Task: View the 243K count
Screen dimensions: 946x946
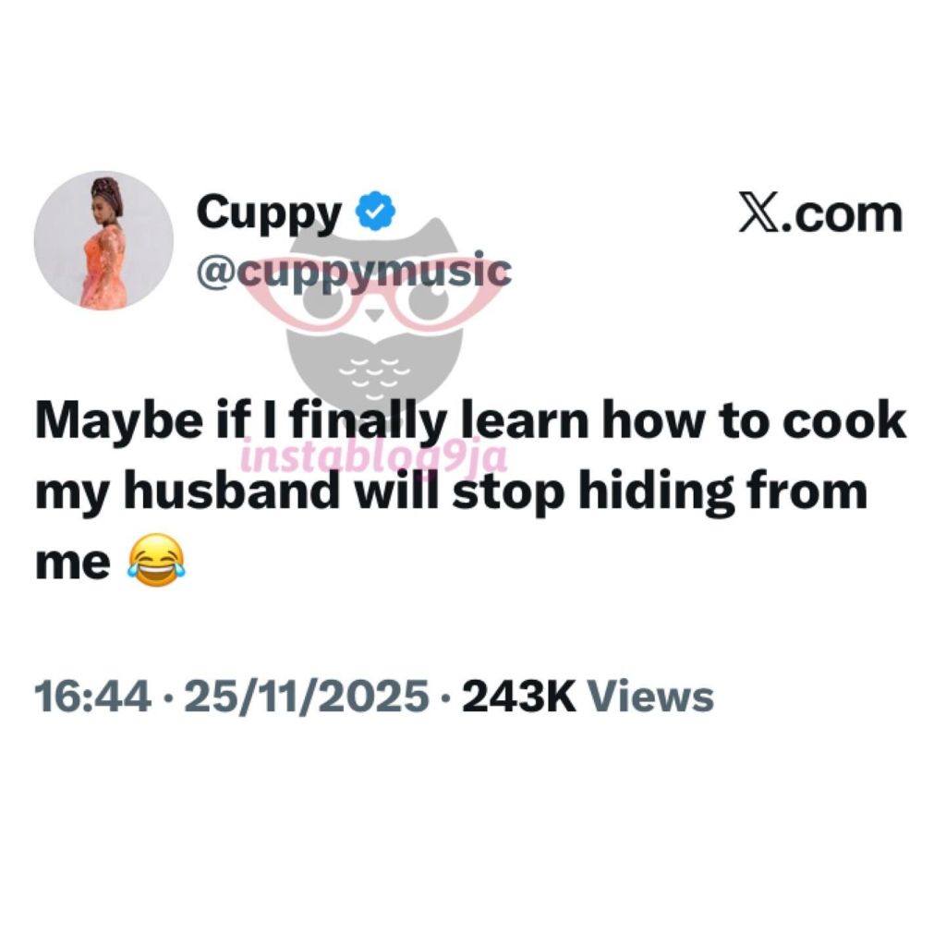Action: (x=519, y=696)
